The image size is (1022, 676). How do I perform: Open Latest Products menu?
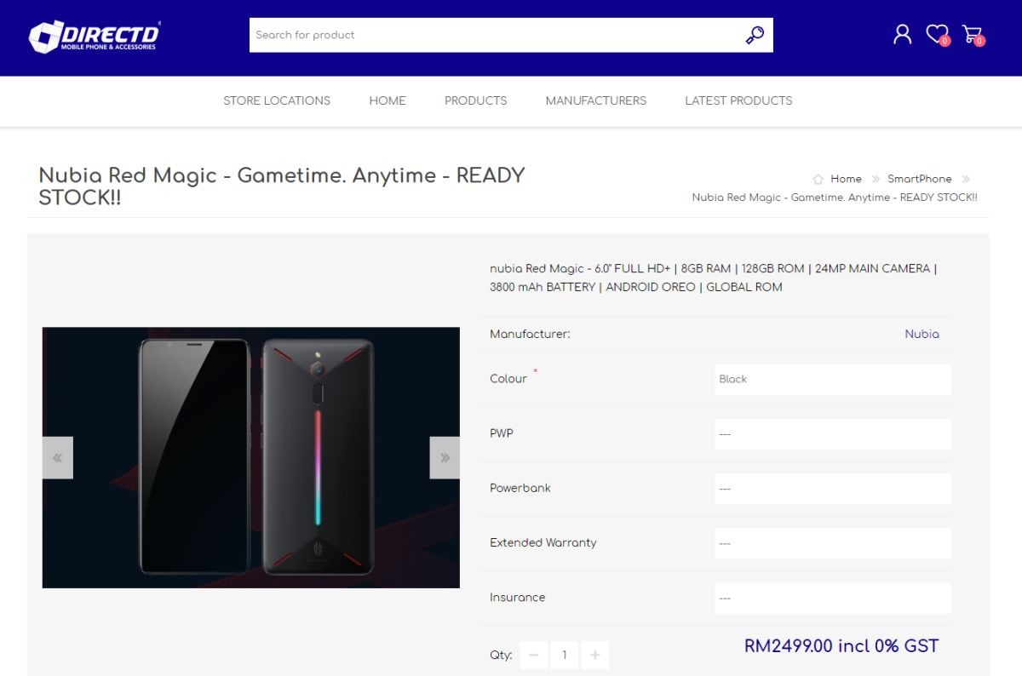pyautogui.click(x=738, y=100)
